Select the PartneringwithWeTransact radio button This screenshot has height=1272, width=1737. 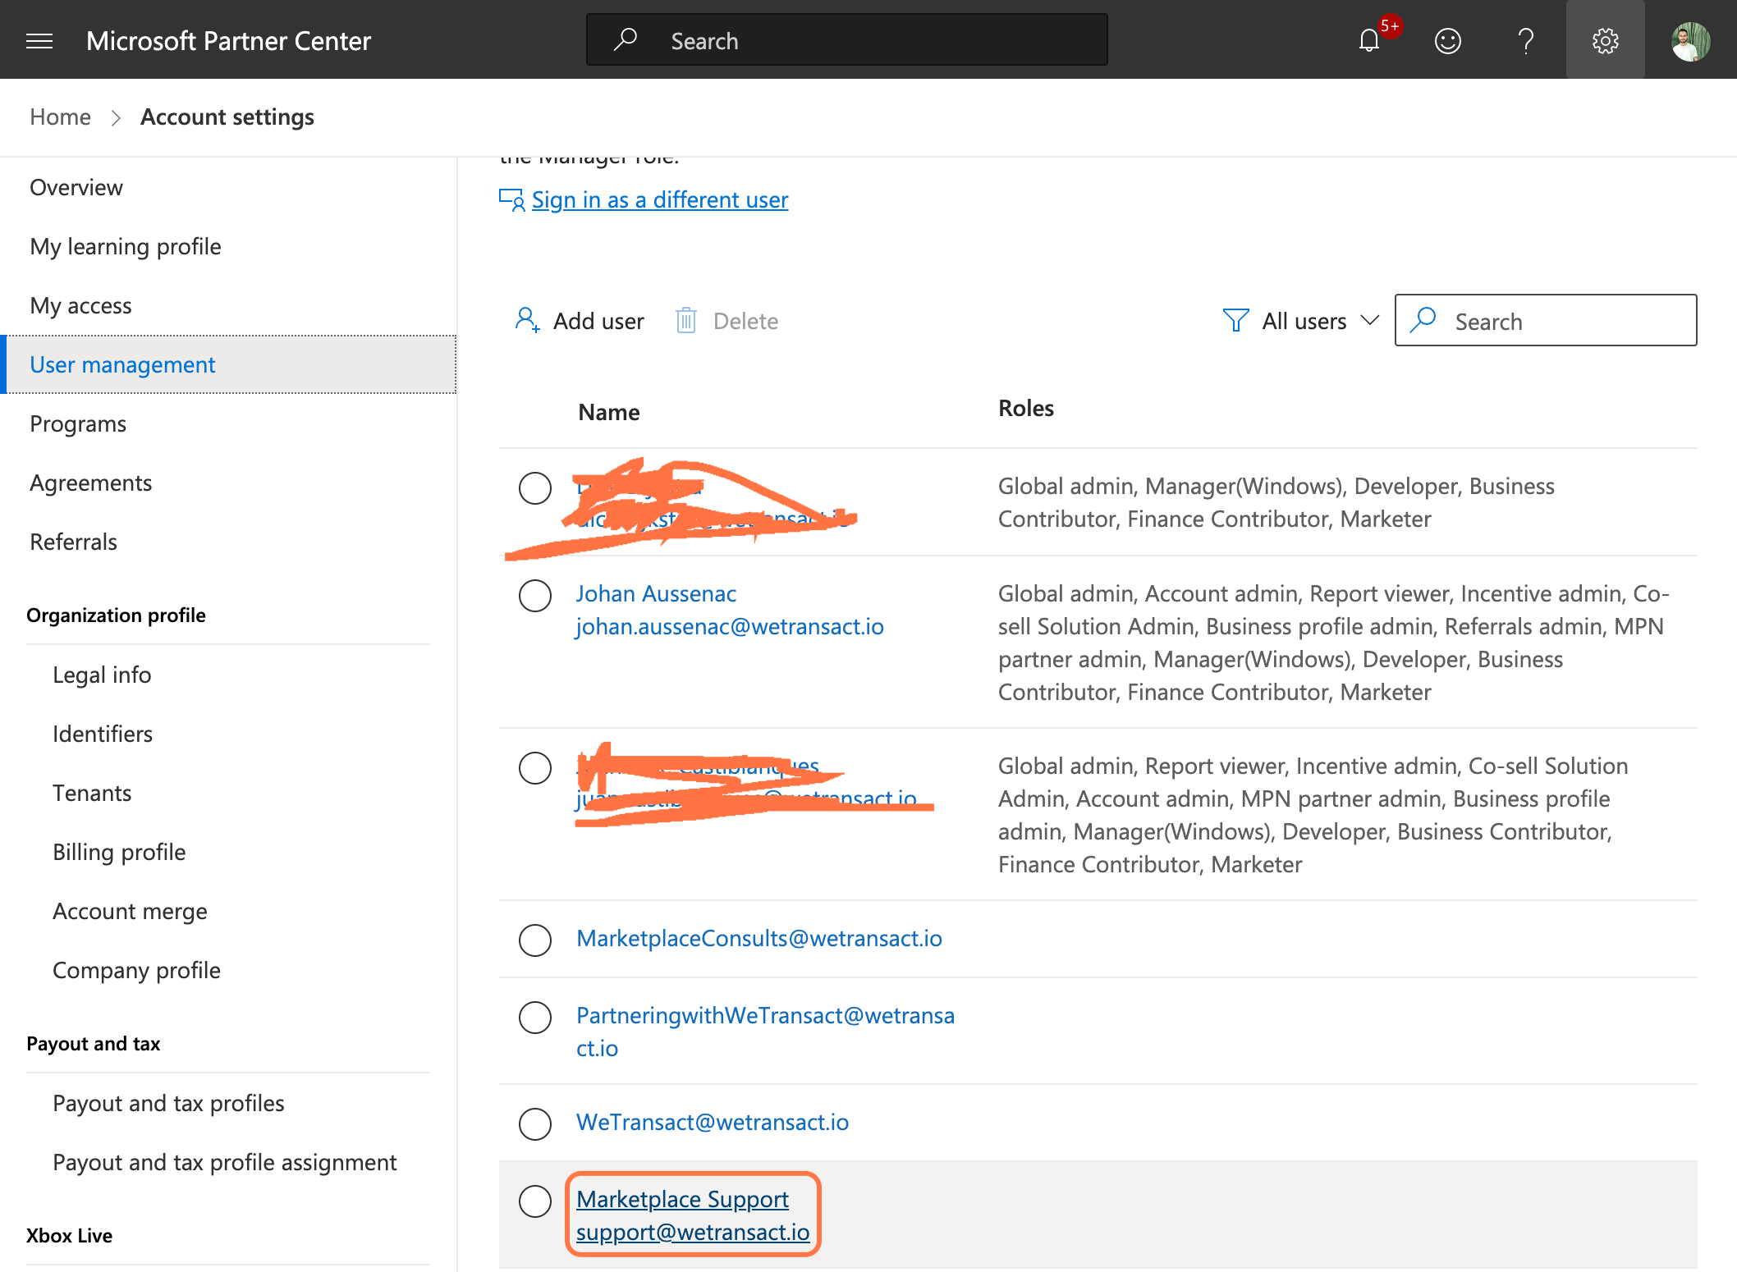click(535, 1017)
